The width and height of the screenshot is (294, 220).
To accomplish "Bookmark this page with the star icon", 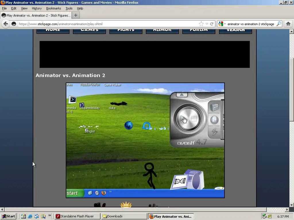I will click(201, 24).
